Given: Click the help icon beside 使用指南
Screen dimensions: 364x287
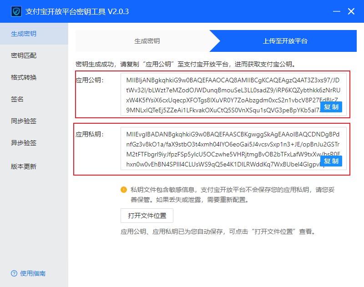Looking at the screenshot, I should click(14, 273).
